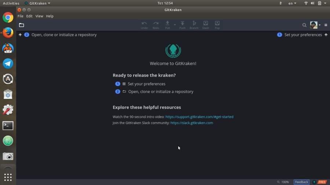Viewport: 330px width, 185px height.
Task: Open the View menu
Action: tap(39, 16)
